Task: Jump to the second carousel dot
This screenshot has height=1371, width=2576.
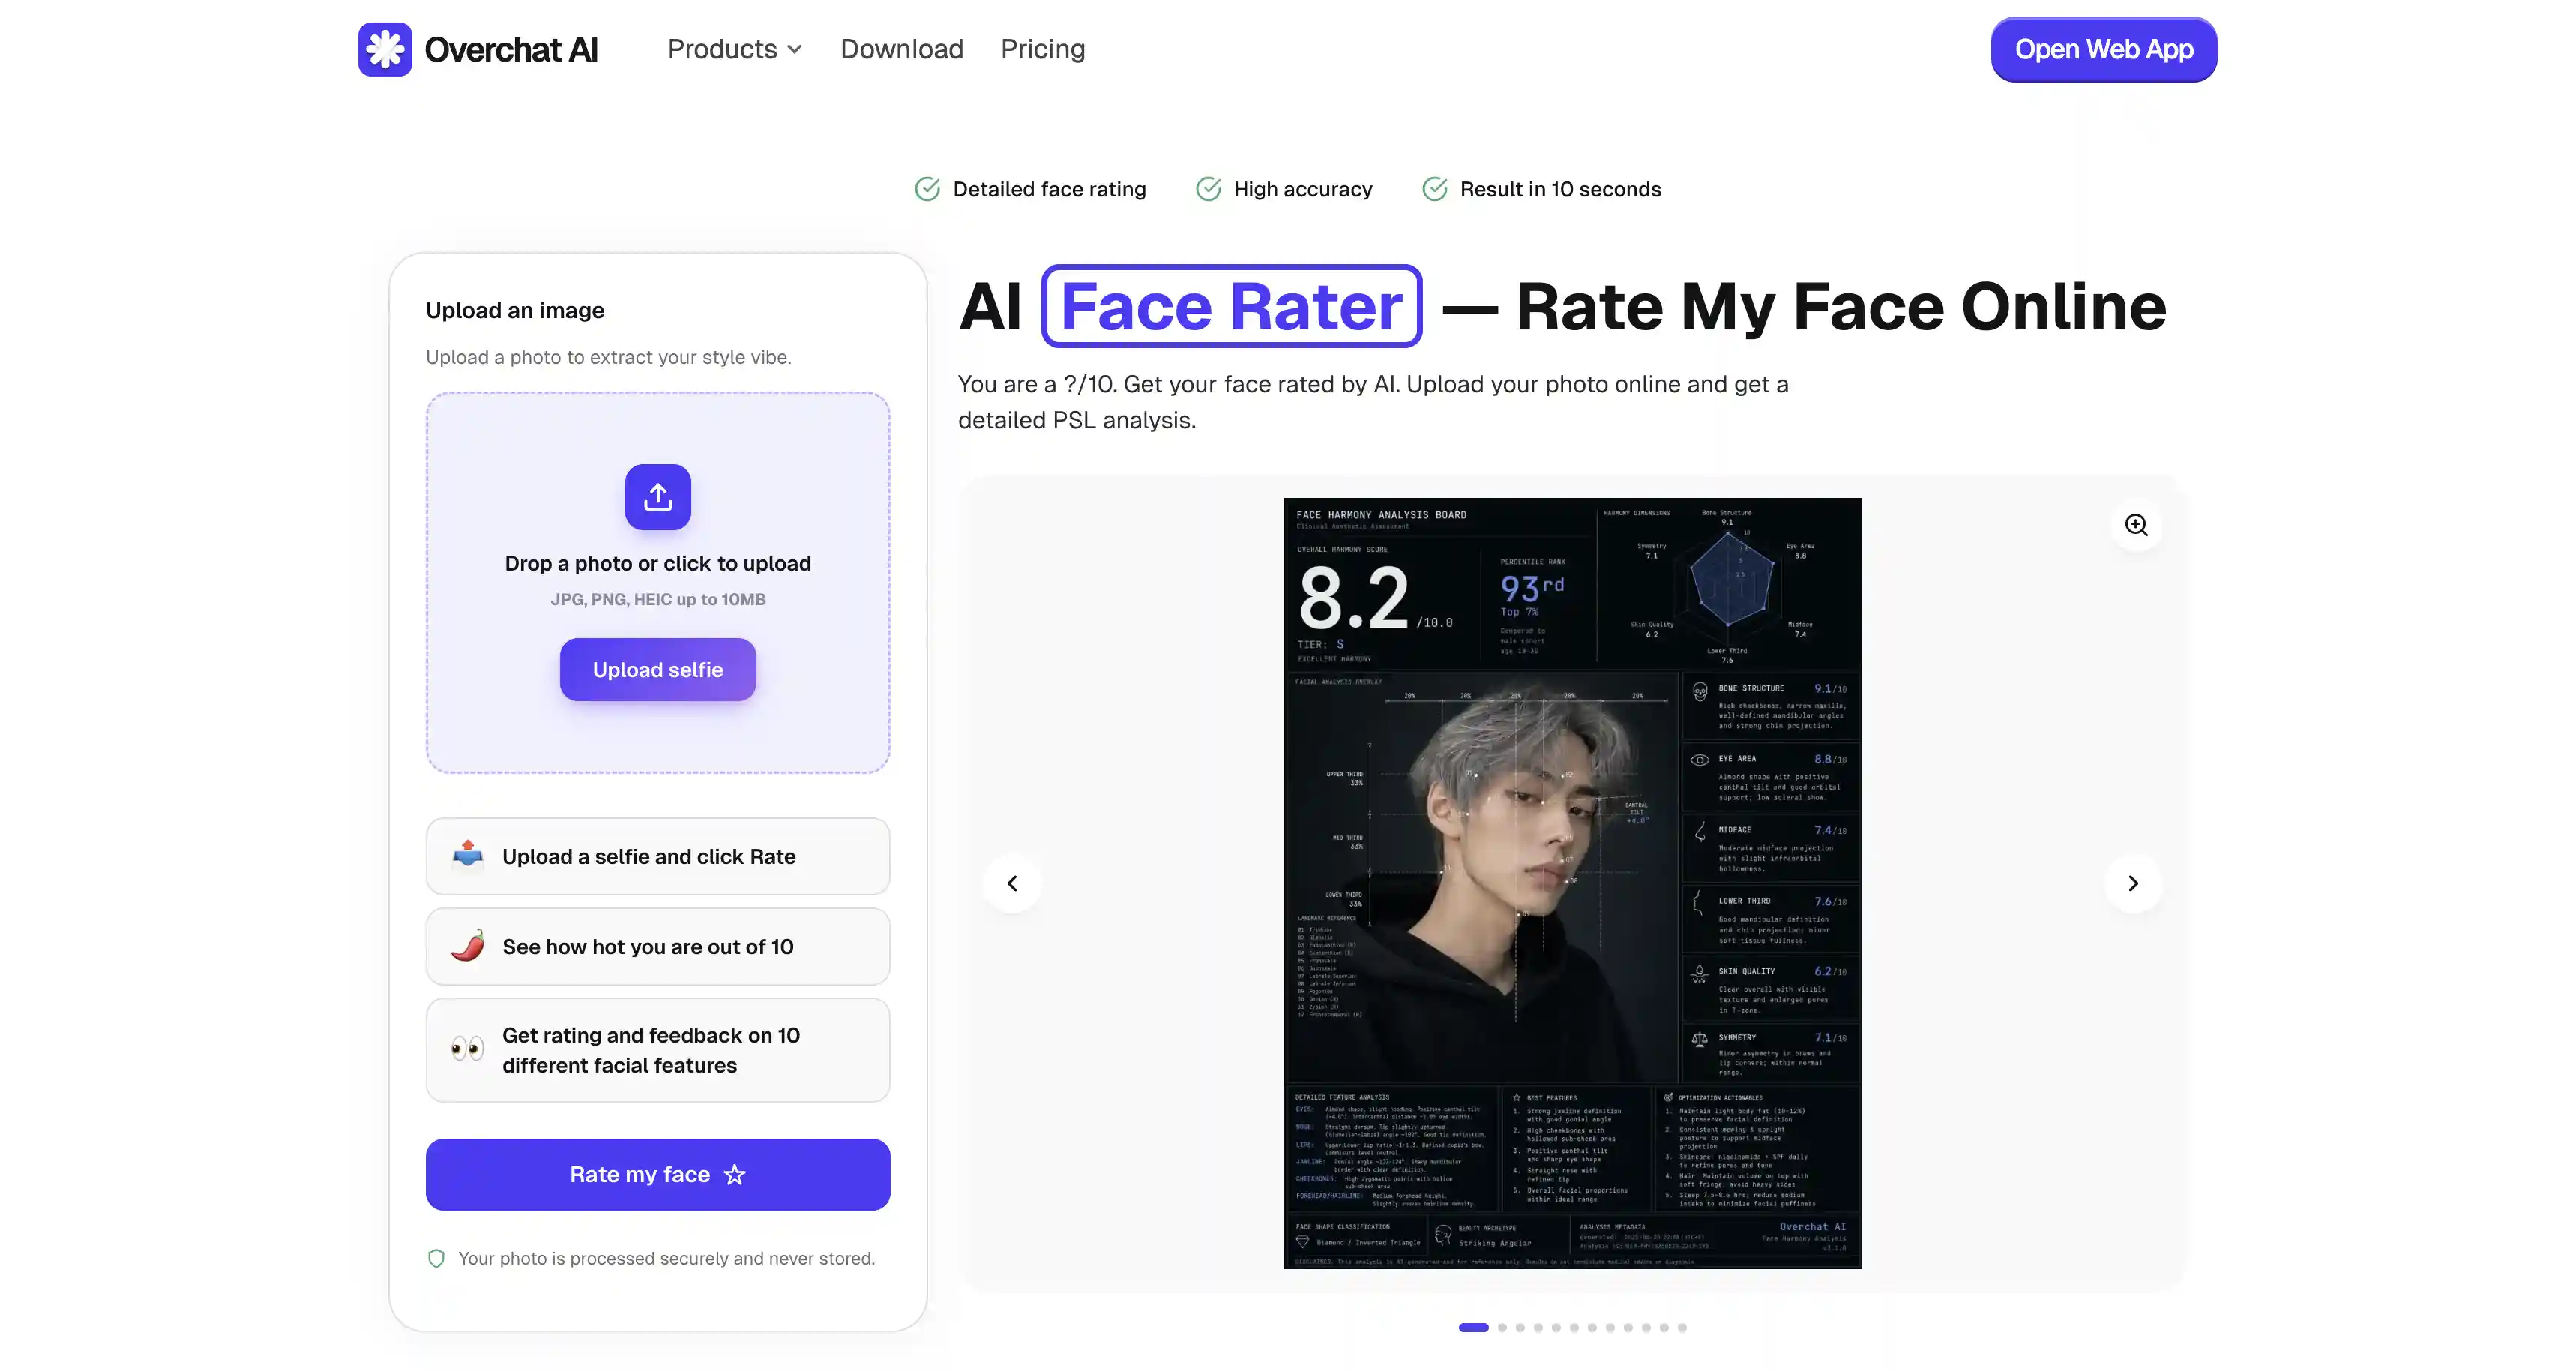Action: tap(1502, 1327)
